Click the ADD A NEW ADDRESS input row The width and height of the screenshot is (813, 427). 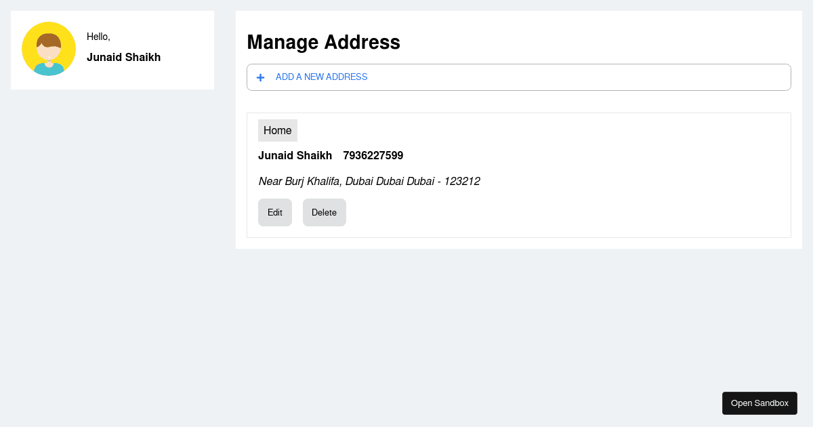[x=519, y=77]
